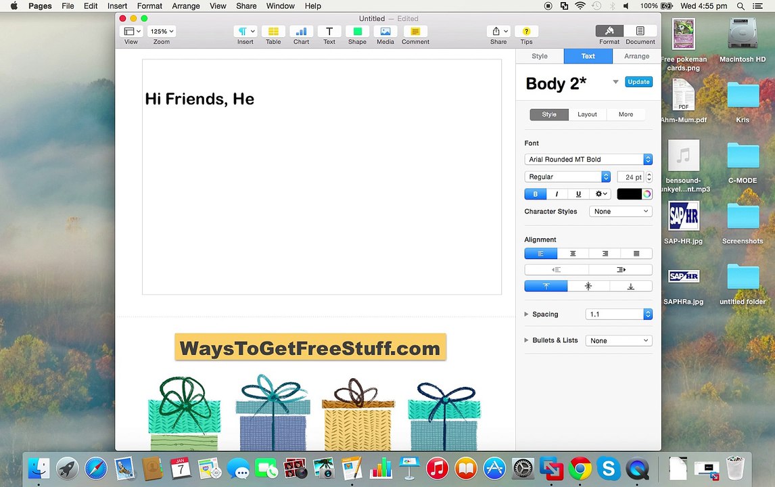Open Finder from the Dock
The image size is (775, 487).
tap(39, 468)
